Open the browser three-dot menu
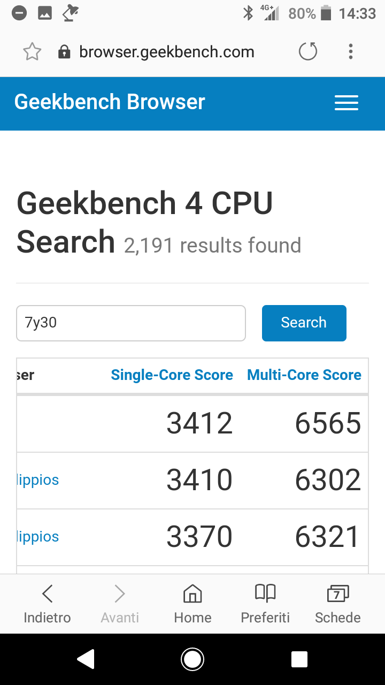The height and width of the screenshot is (685, 385). point(351,52)
